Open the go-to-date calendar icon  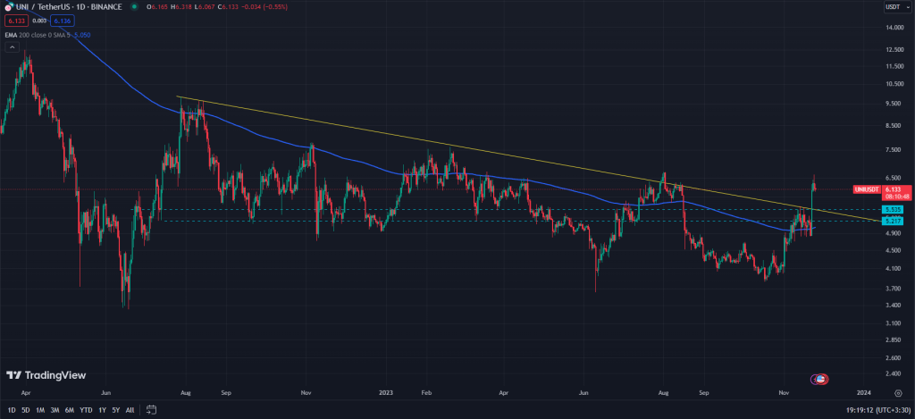[x=152, y=410]
